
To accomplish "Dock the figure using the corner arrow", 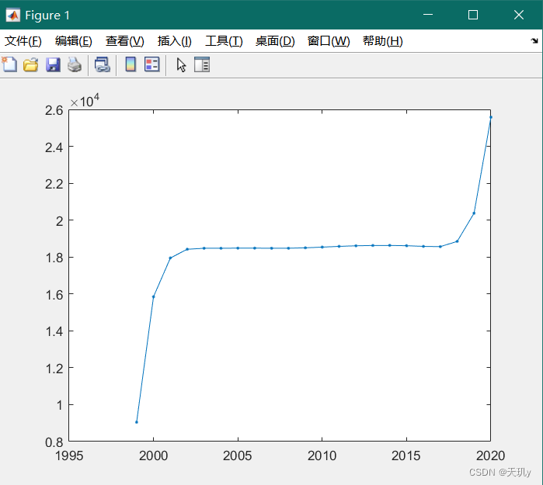I will tap(534, 41).
